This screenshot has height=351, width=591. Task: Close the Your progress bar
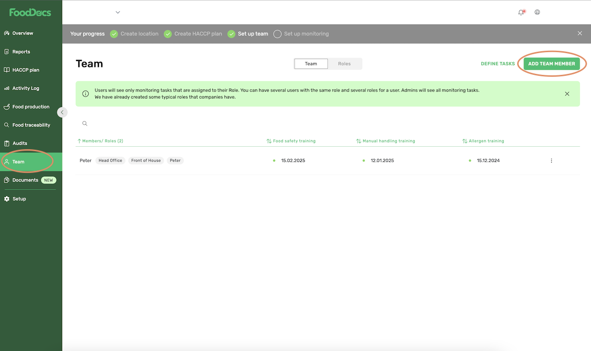pos(580,33)
